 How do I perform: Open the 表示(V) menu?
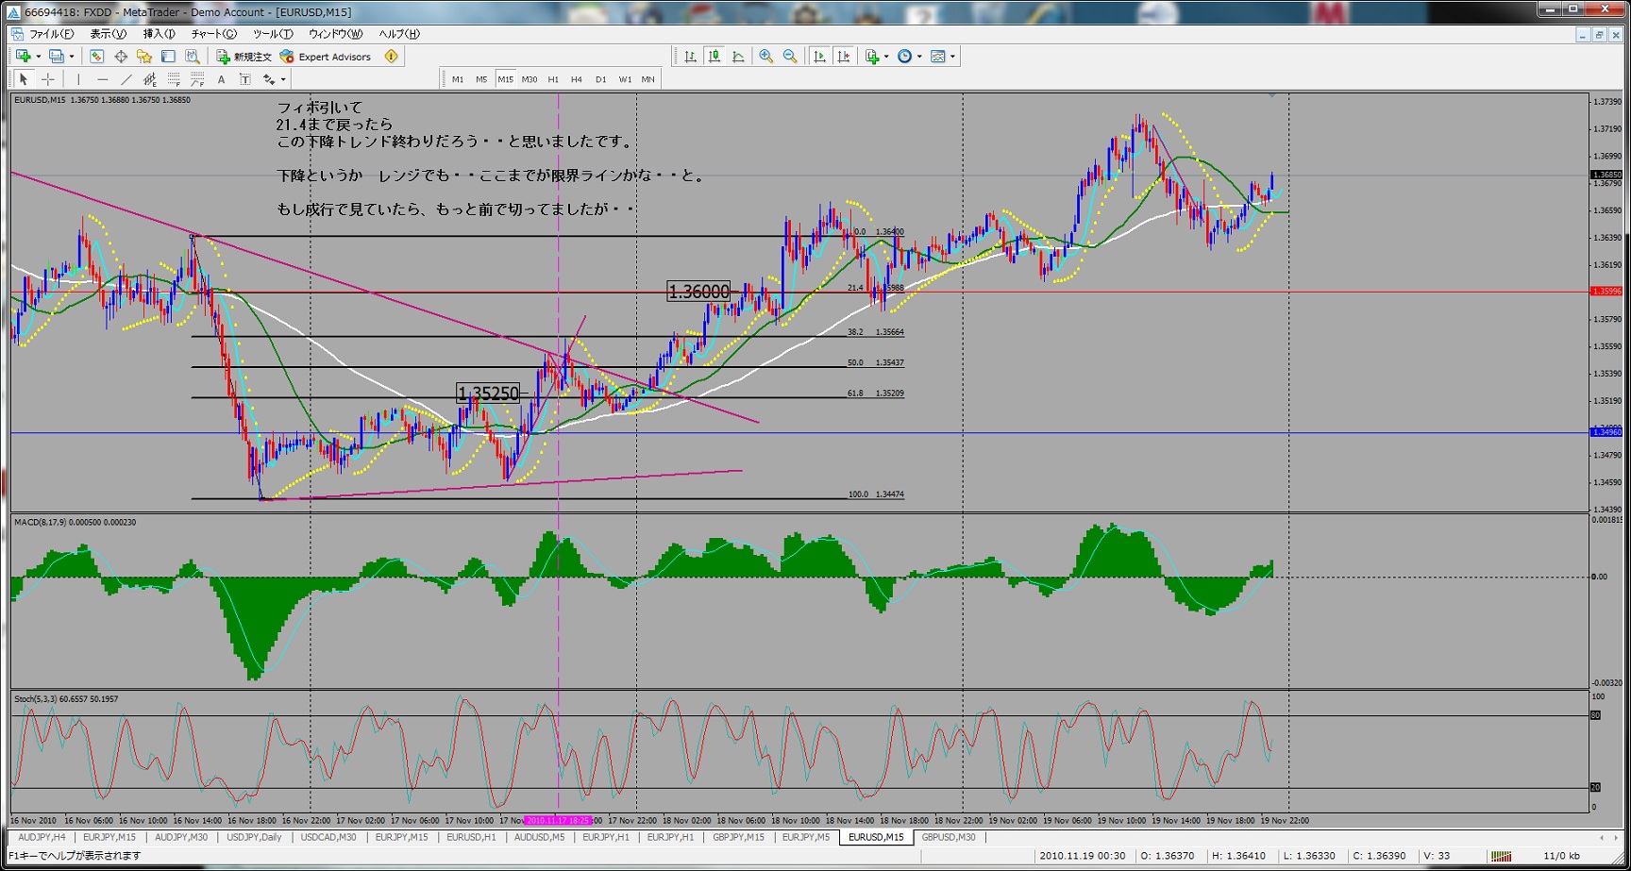[x=108, y=34]
